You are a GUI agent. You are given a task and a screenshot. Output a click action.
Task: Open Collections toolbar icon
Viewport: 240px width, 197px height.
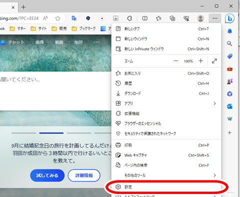[x=172, y=18]
